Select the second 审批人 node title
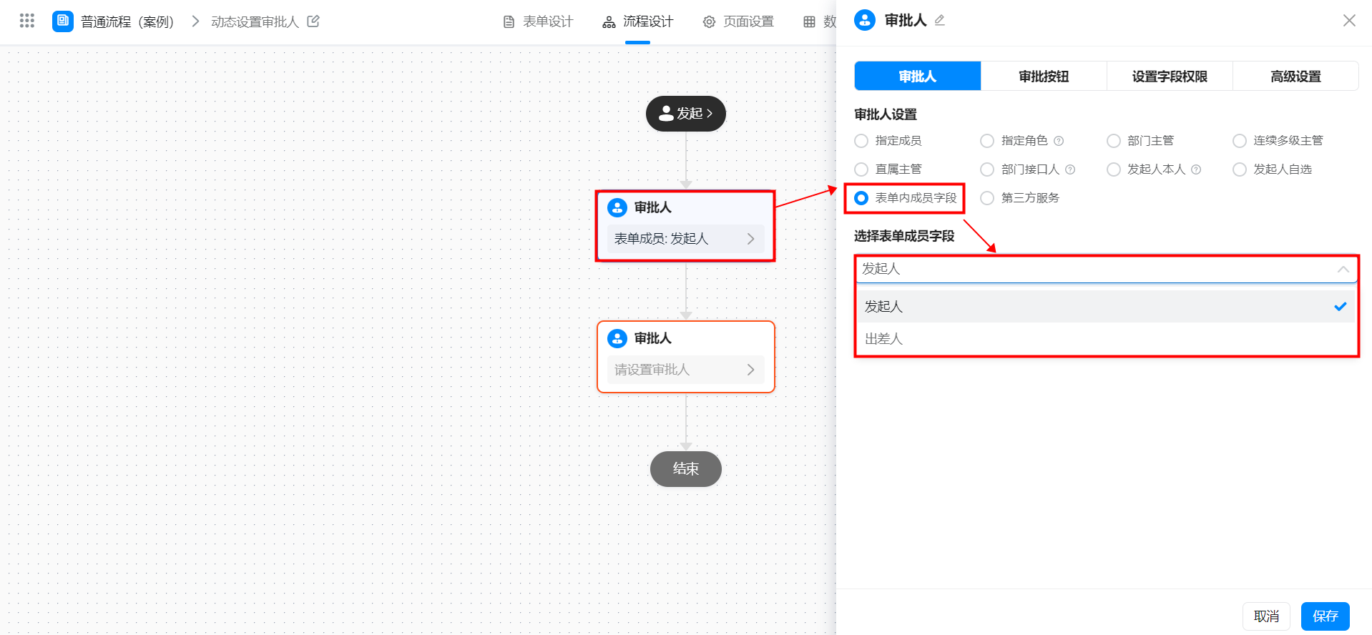Image resolution: width=1372 pixels, height=635 pixels. tap(652, 338)
